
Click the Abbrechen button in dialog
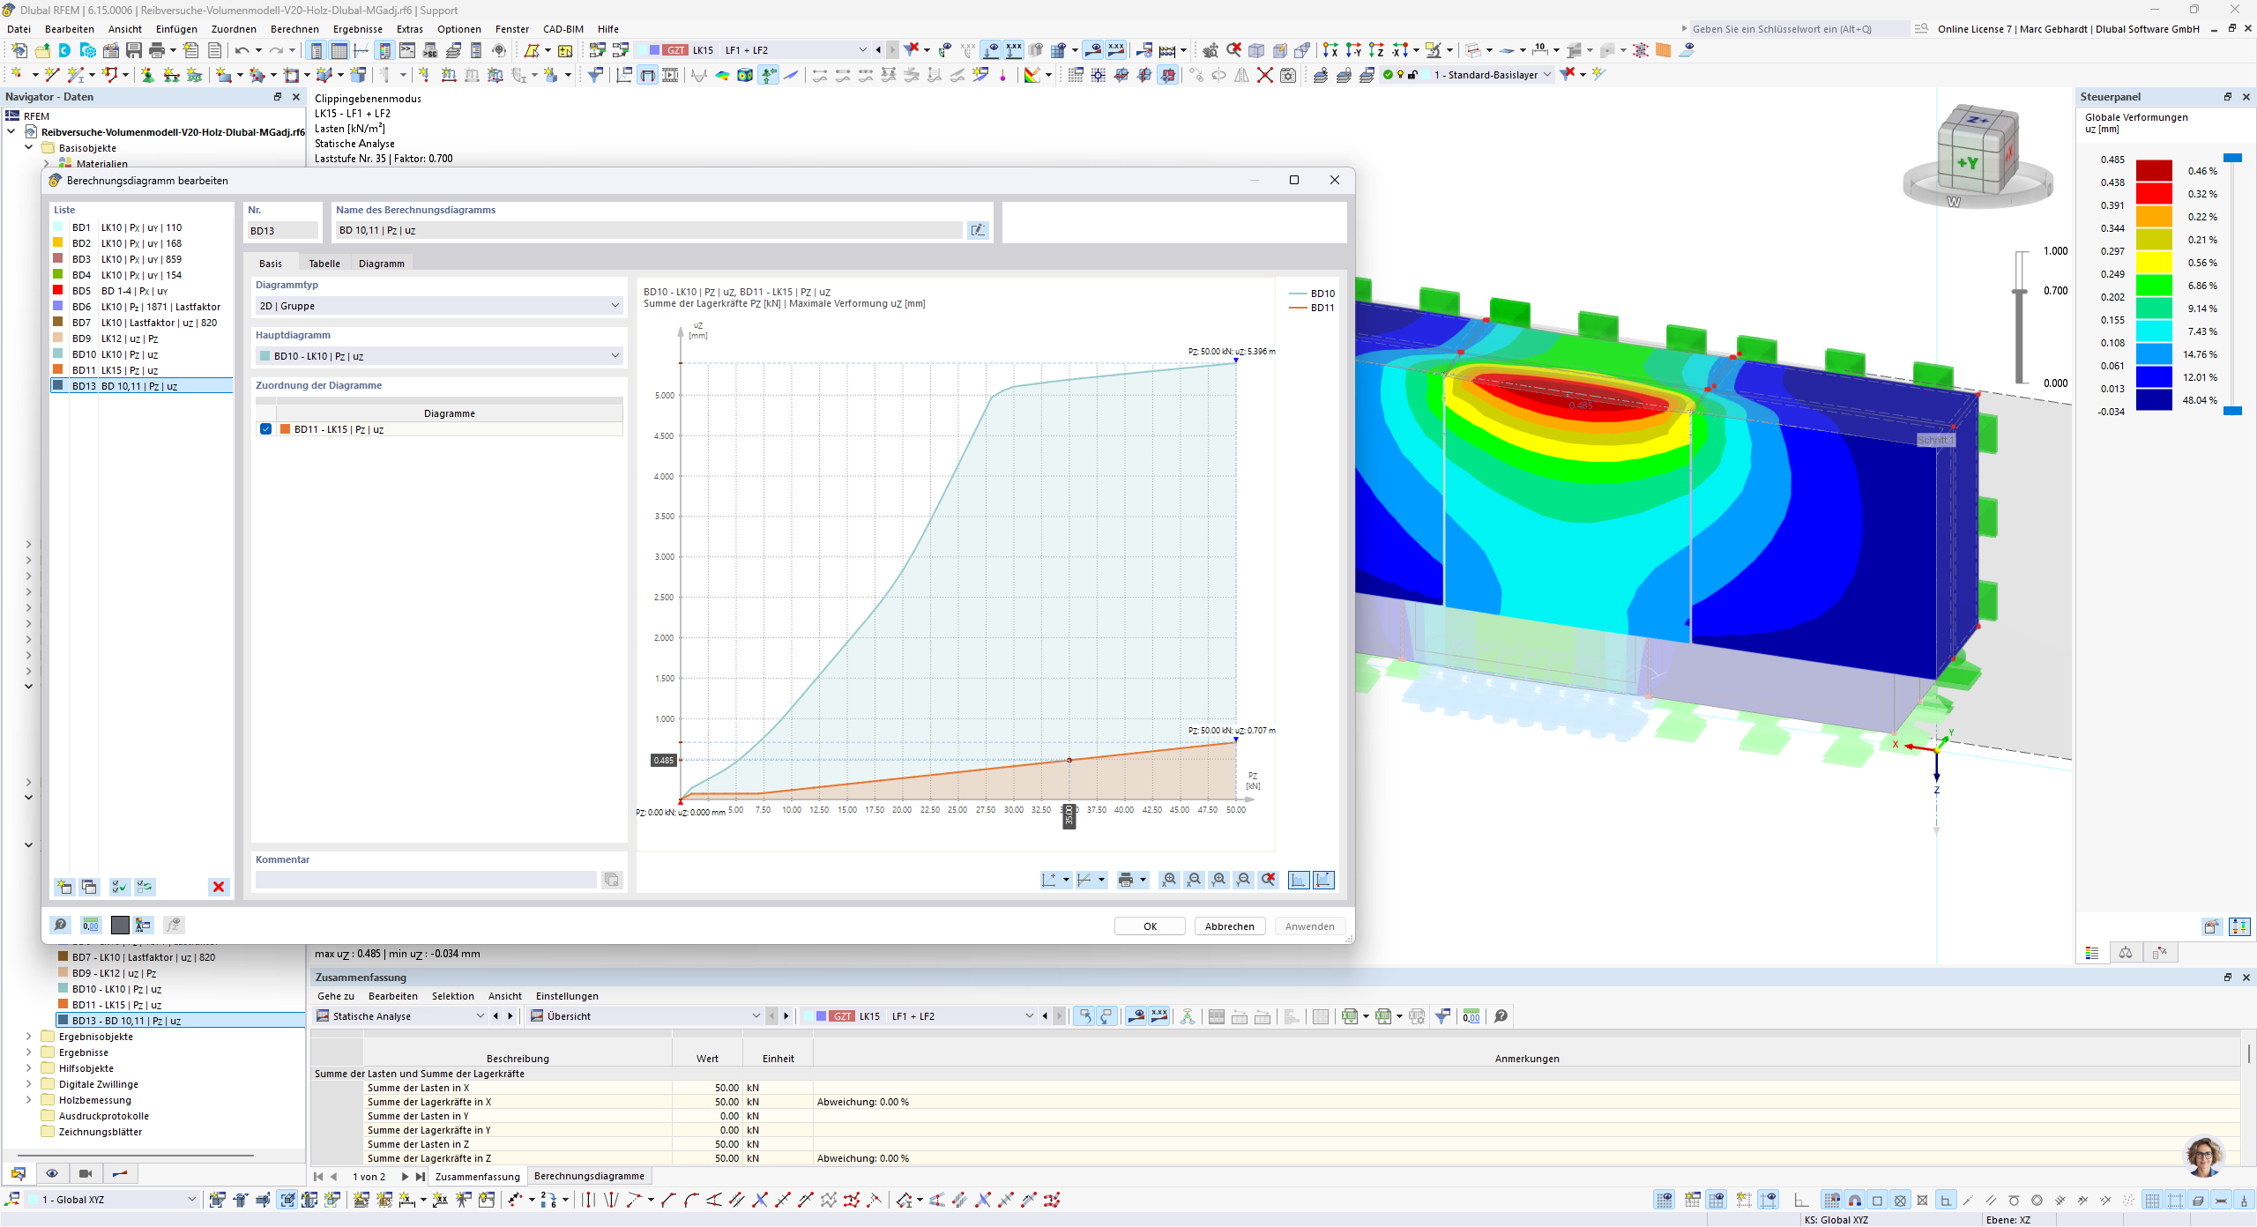tap(1229, 926)
